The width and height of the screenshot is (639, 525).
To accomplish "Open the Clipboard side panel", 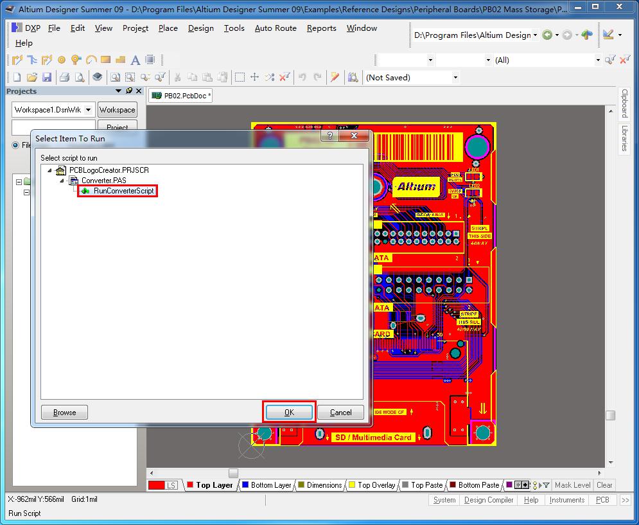I will [x=624, y=103].
